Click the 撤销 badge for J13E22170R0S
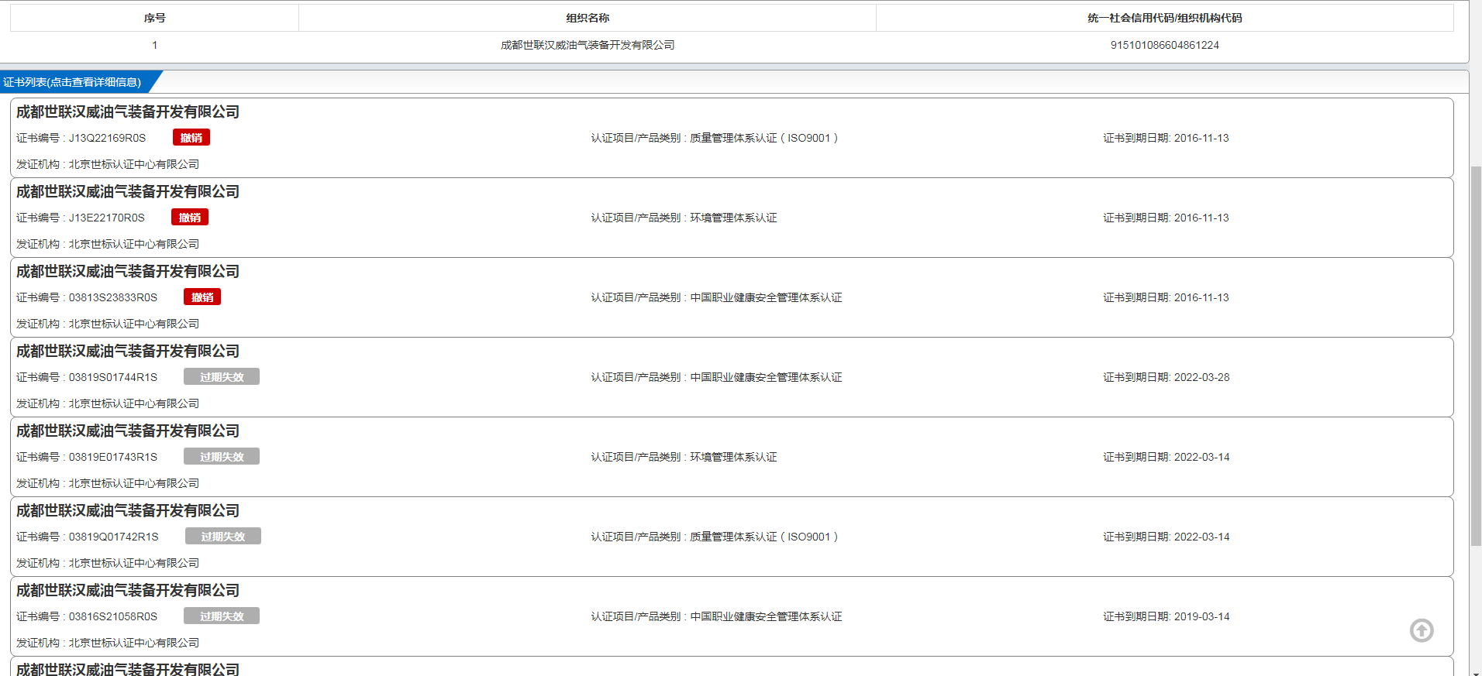The width and height of the screenshot is (1482, 676). (x=190, y=218)
